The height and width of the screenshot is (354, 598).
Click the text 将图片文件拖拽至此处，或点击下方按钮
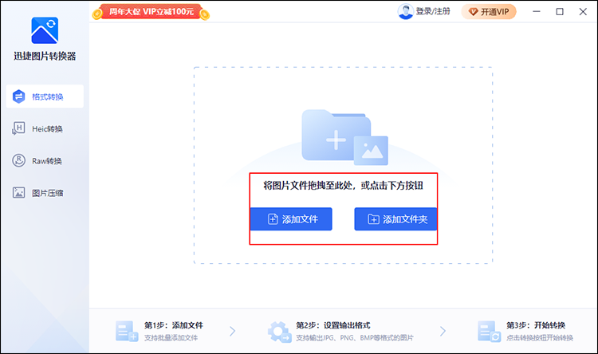pos(343,186)
